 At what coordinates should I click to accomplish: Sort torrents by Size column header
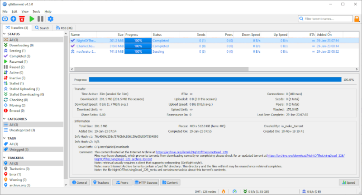pyautogui.click(x=110, y=35)
